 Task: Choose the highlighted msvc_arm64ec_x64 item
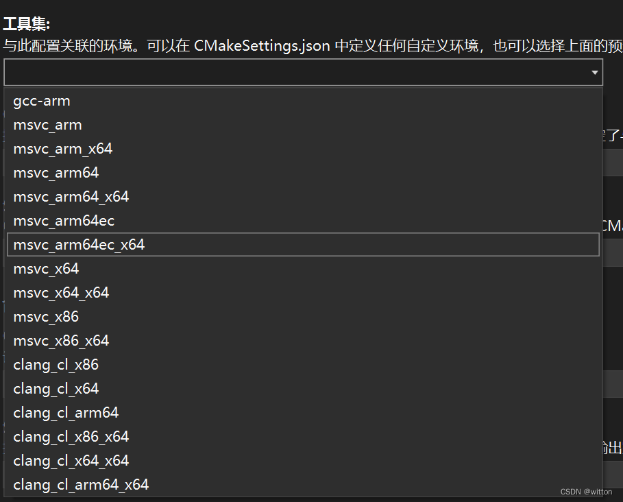pyautogui.click(x=78, y=244)
